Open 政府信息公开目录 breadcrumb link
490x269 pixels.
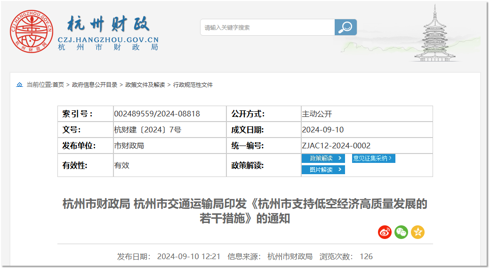tap(95, 85)
